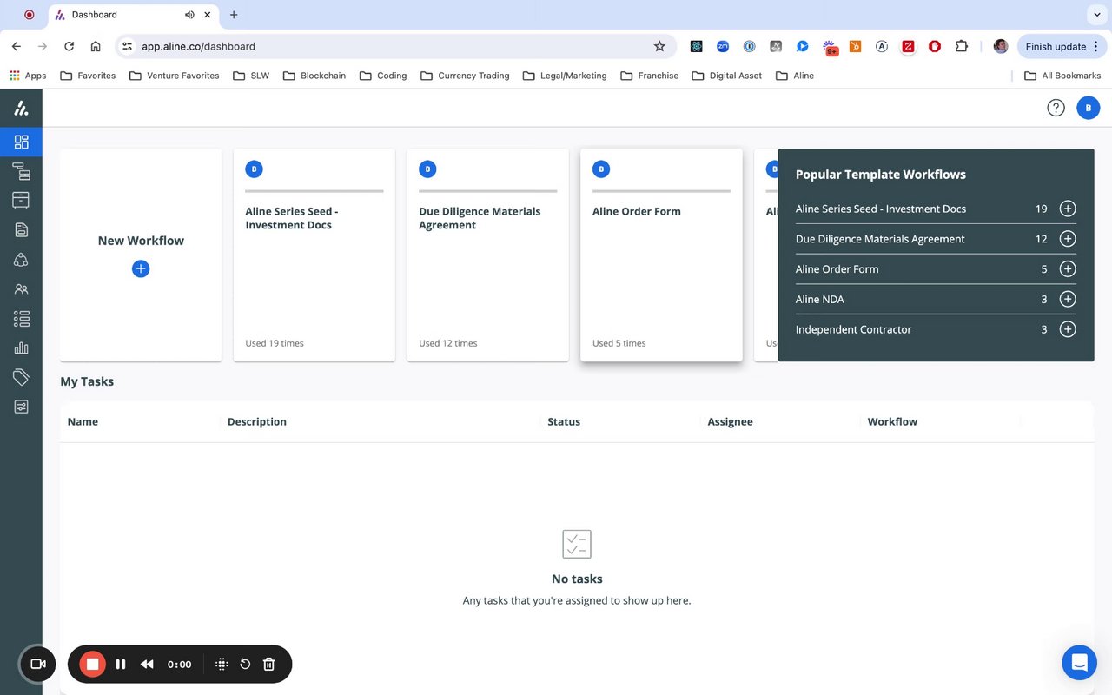
Task: Expand the Coding bookmarks folder
Action: 383,76
